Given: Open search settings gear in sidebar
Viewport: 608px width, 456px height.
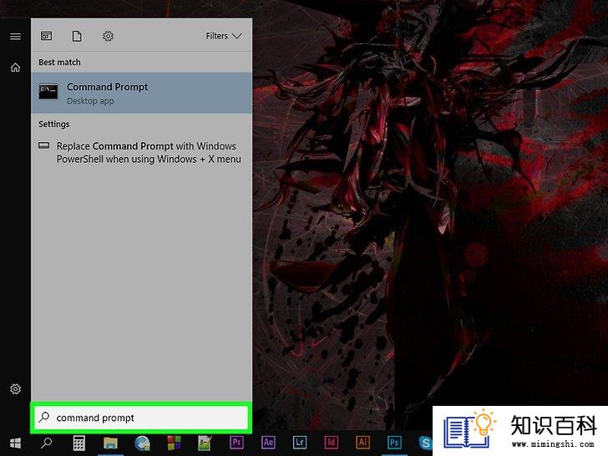Looking at the screenshot, I should pyautogui.click(x=15, y=388).
